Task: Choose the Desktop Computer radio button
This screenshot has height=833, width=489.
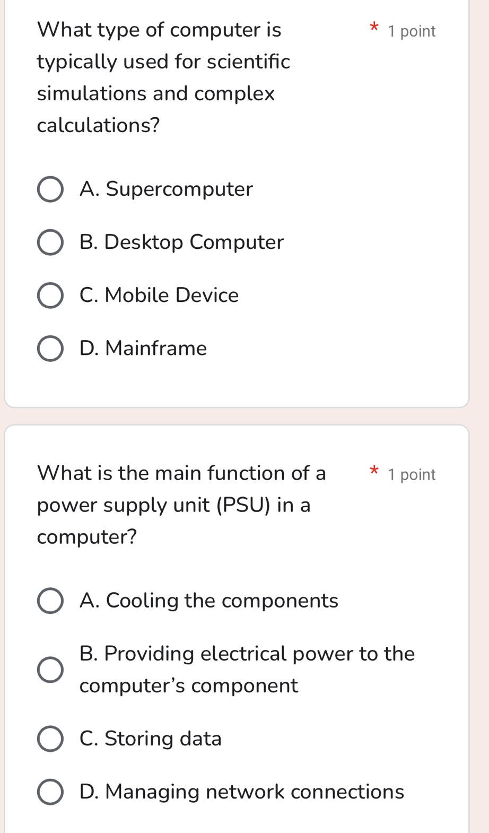Action: [x=50, y=242]
